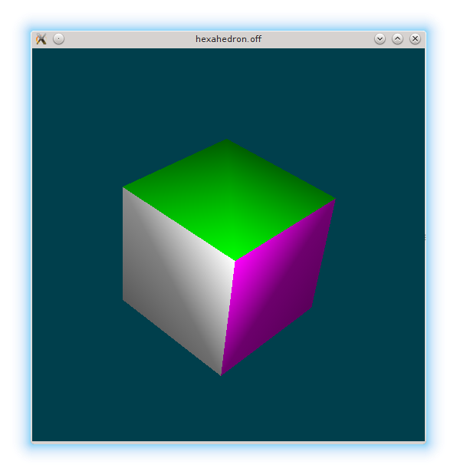The width and height of the screenshot is (457, 475).
Task: Click the hexahedron.off title text
Action: pyautogui.click(x=228, y=39)
